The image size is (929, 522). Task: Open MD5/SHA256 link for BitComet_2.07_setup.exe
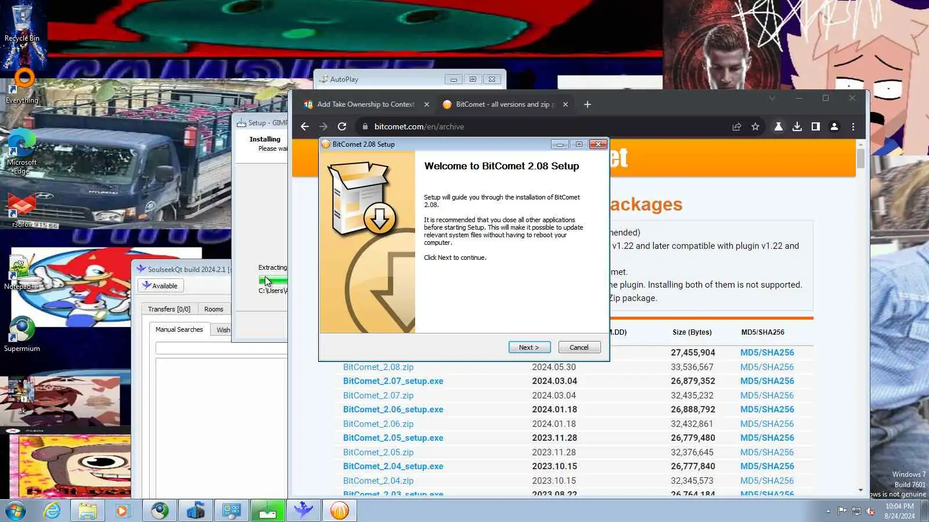coord(767,381)
